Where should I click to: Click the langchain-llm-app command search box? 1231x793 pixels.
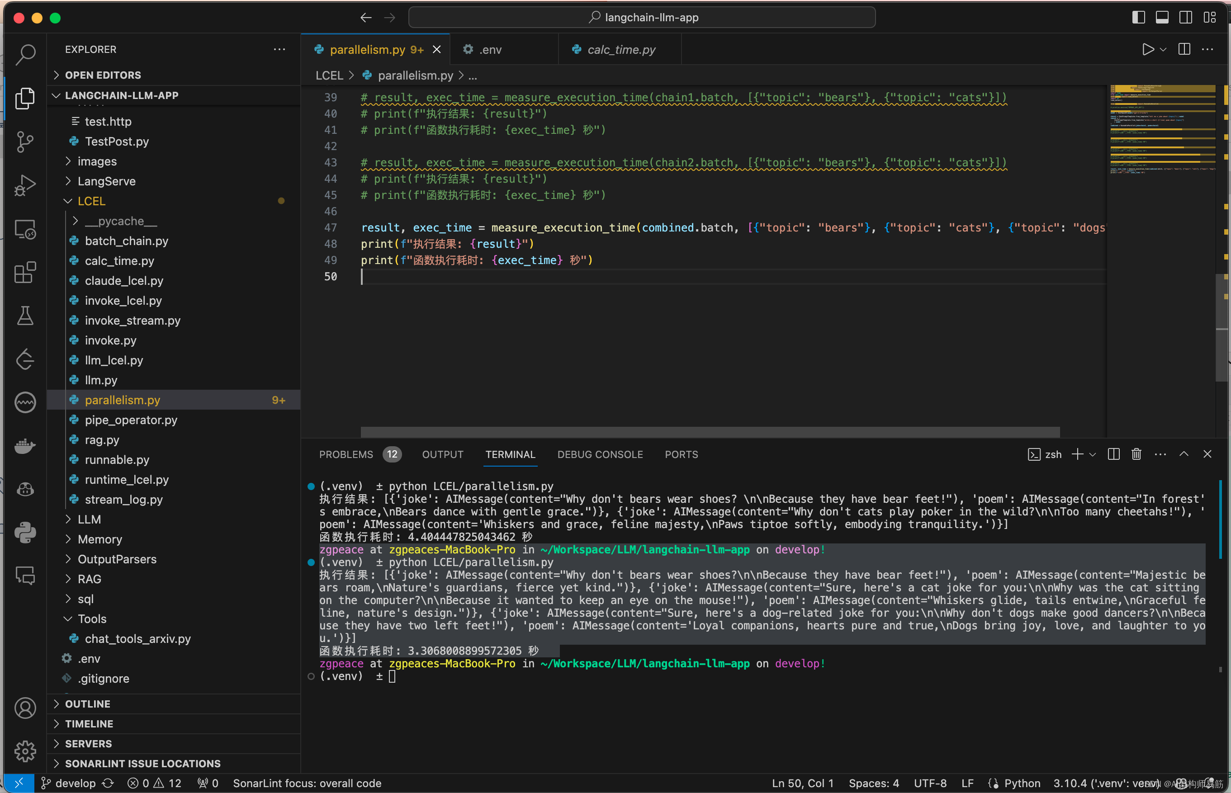tap(642, 18)
